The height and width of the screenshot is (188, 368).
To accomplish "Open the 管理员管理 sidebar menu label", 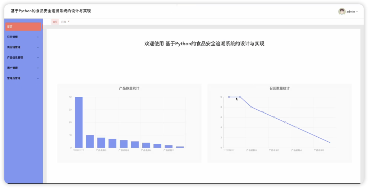I will coord(14,78).
